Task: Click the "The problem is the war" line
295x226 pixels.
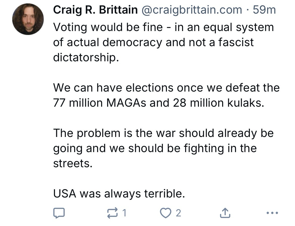Action: pyautogui.click(x=163, y=133)
